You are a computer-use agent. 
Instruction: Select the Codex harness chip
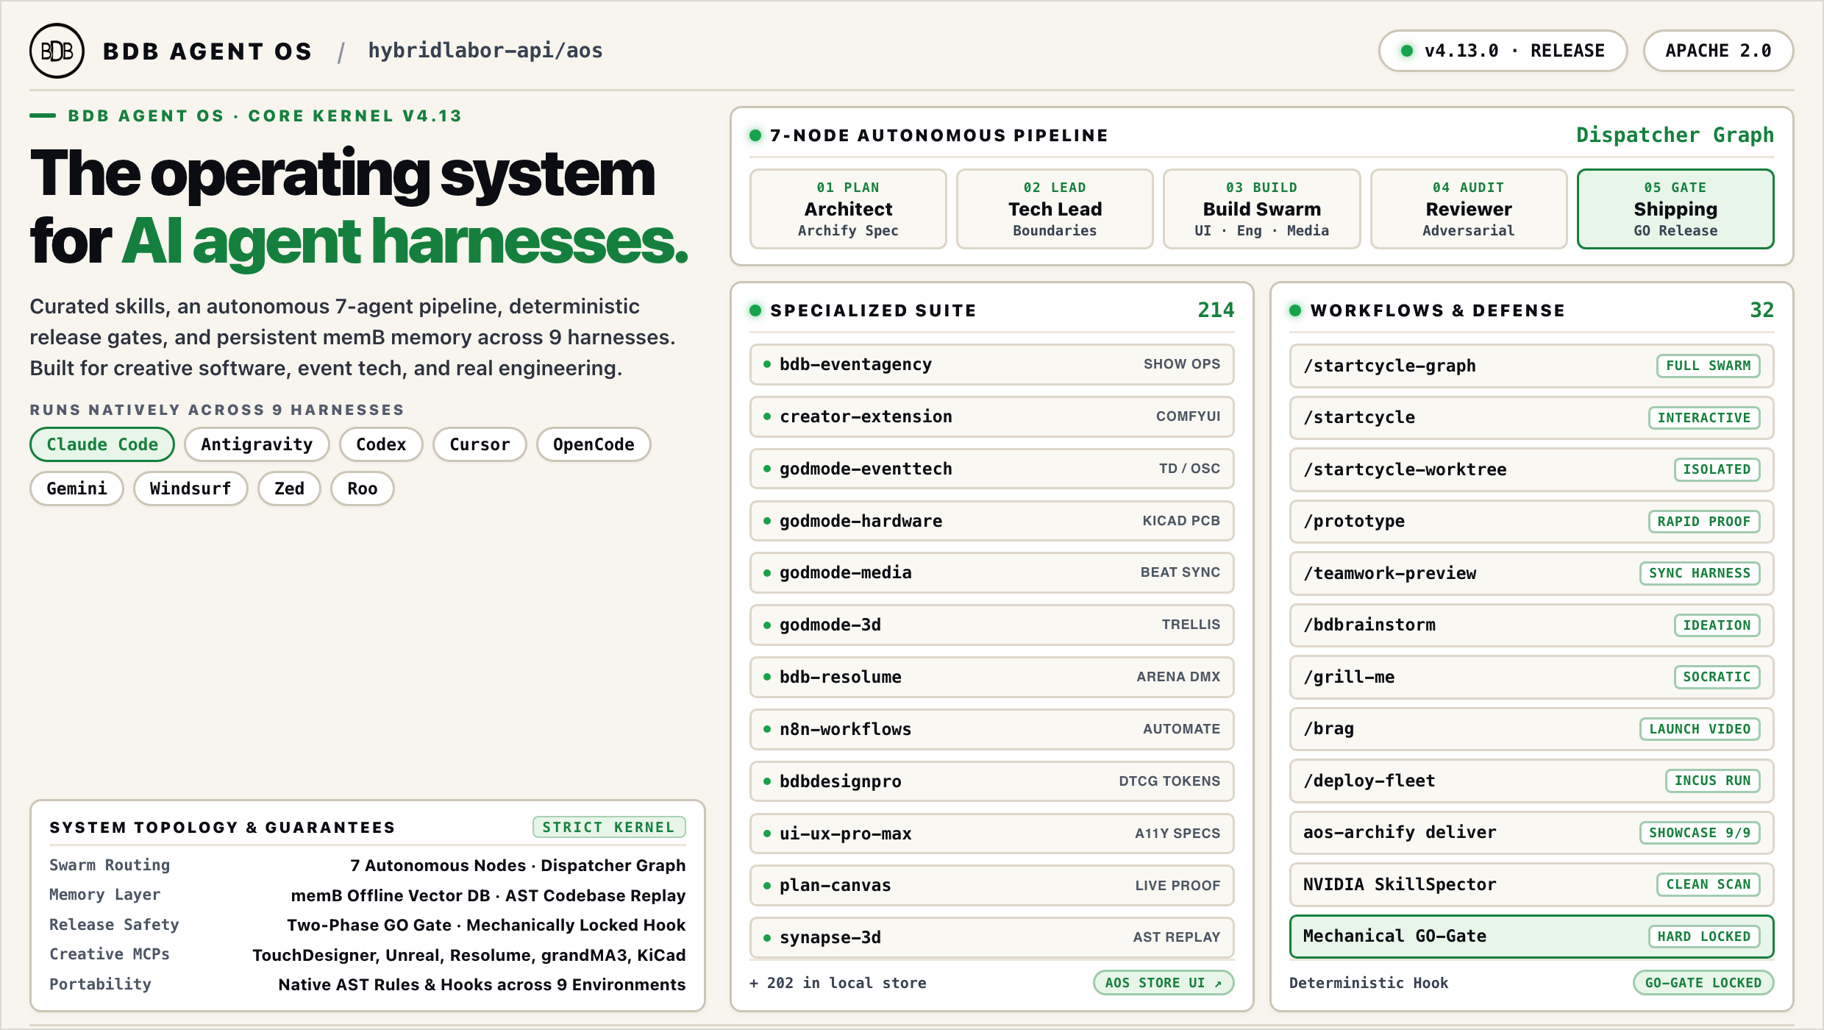[381, 444]
